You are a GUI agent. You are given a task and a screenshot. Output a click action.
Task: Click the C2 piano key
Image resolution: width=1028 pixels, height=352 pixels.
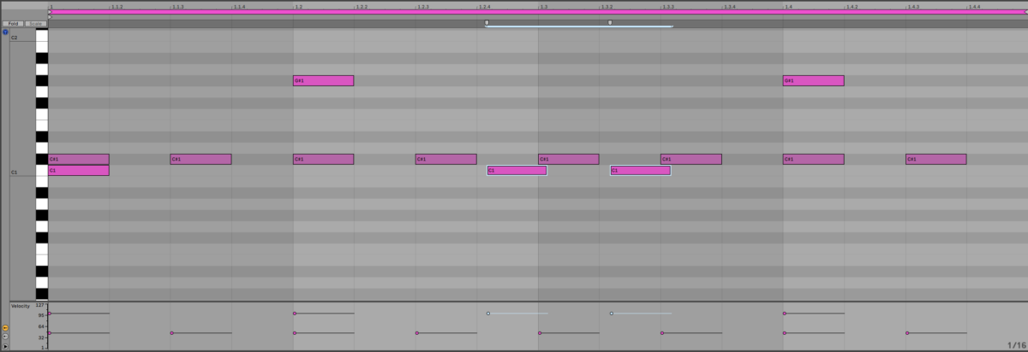pyautogui.click(x=41, y=37)
